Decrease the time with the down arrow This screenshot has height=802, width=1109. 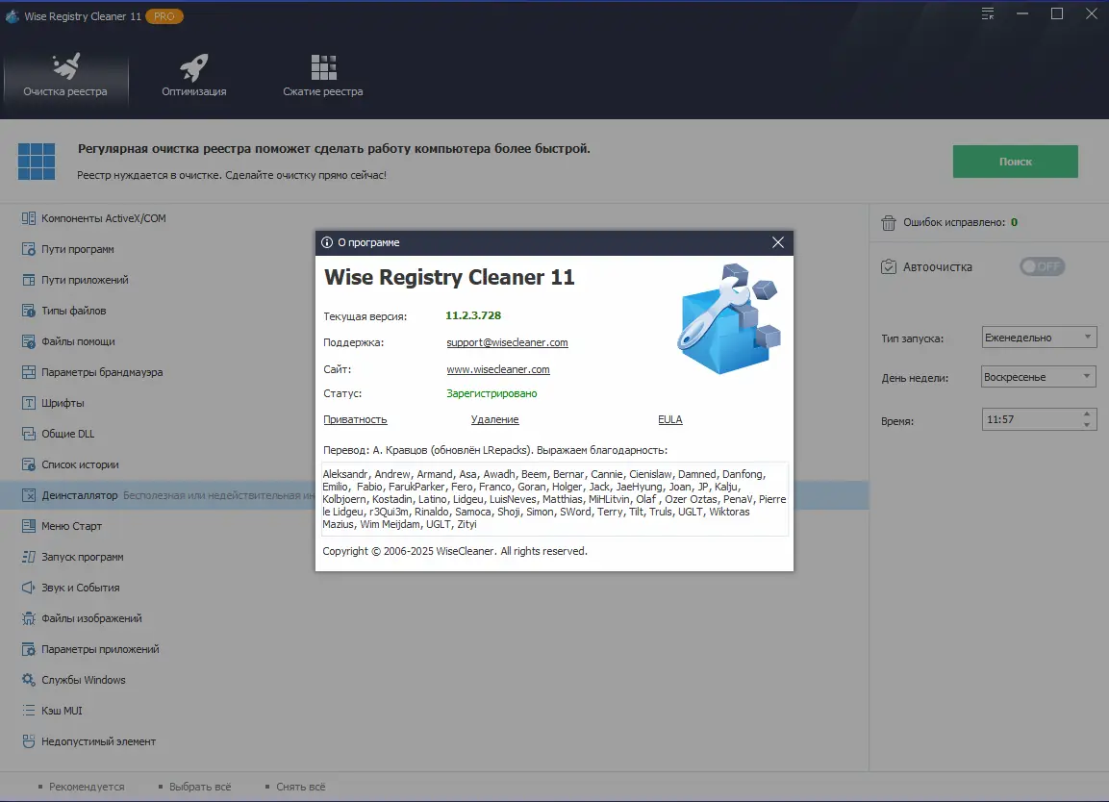pyautogui.click(x=1086, y=425)
